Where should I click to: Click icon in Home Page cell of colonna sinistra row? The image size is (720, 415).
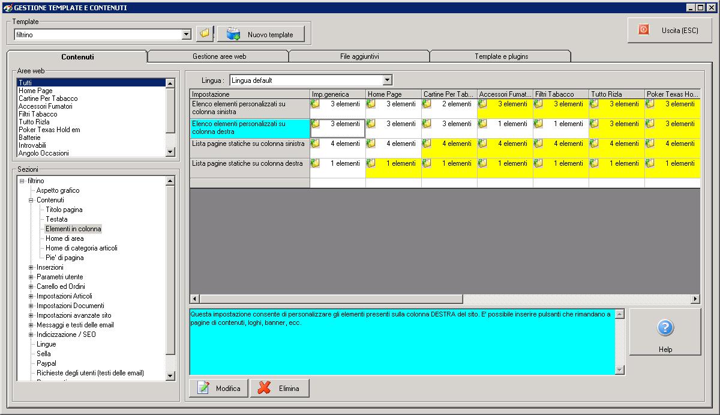pyautogui.click(x=371, y=104)
